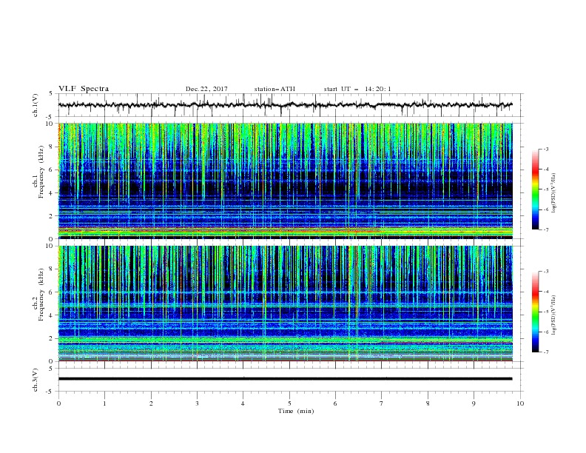Click the time axis tick label '5'
The image size is (586, 453).
[x=289, y=403]
